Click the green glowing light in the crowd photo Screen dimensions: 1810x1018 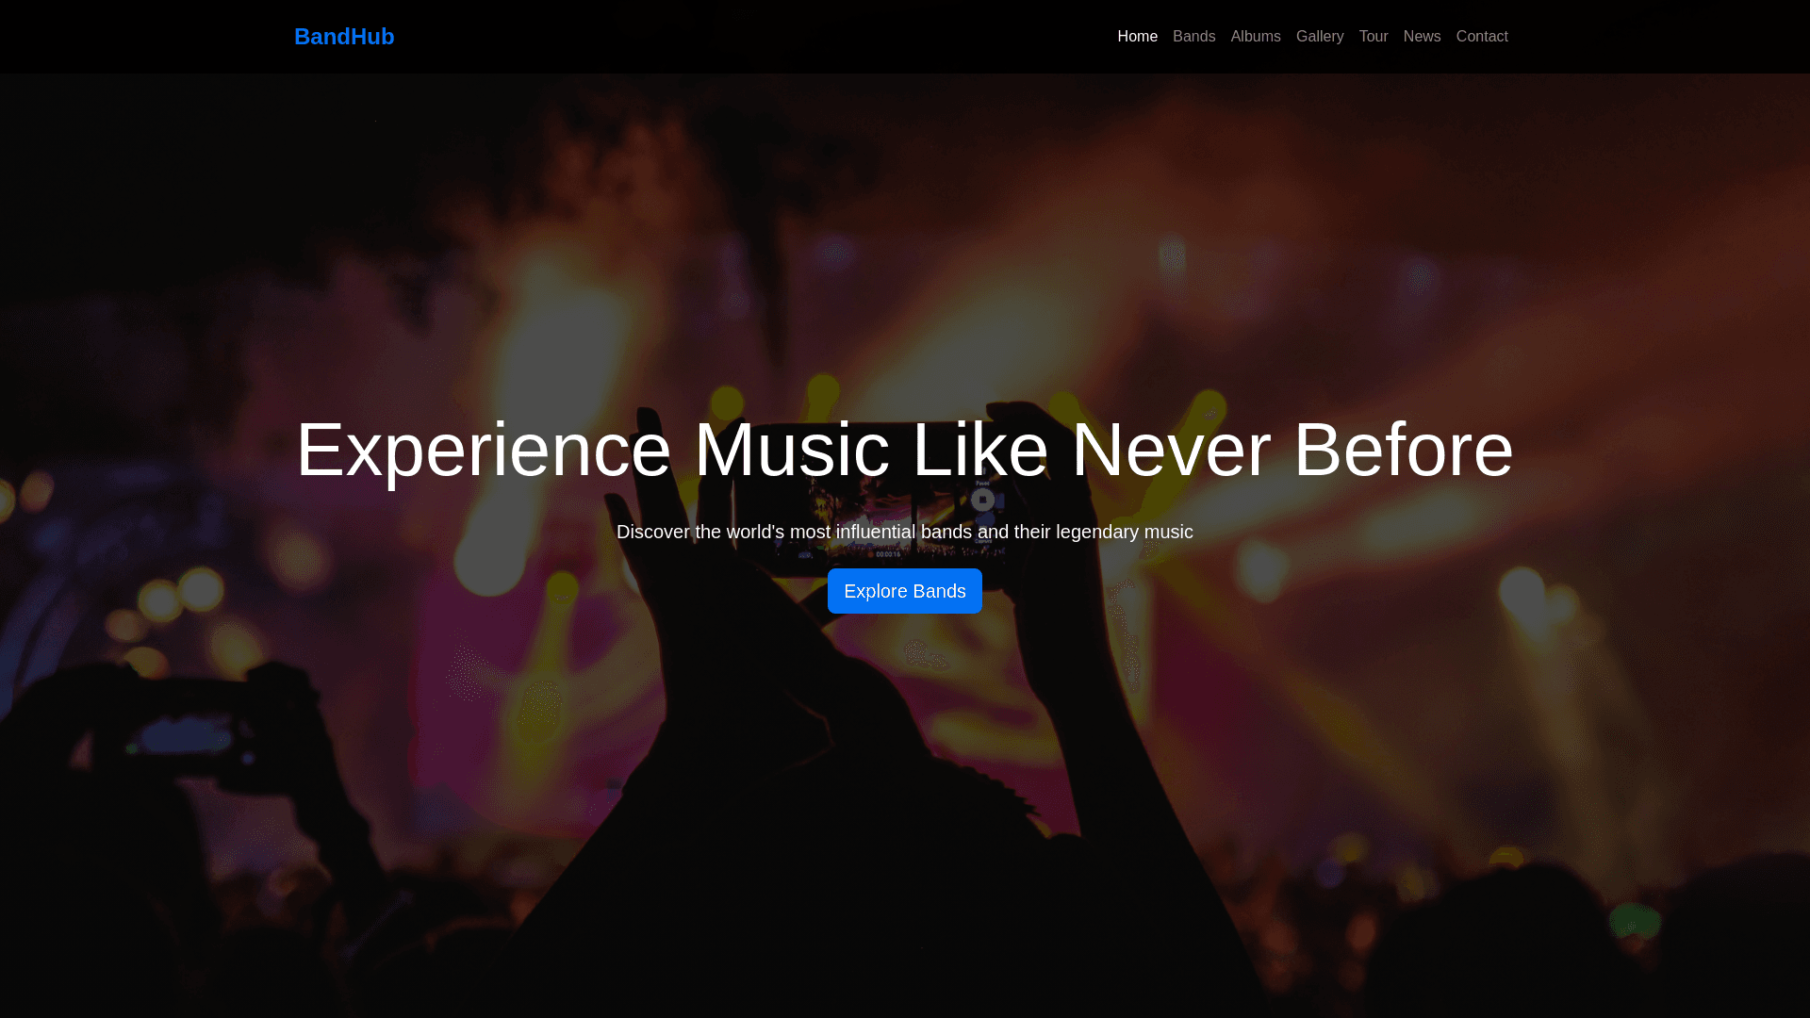(1635, 919)
